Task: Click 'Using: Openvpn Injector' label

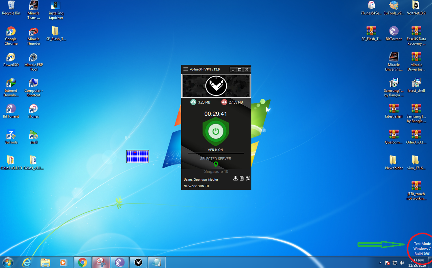Action: point(201,180)
